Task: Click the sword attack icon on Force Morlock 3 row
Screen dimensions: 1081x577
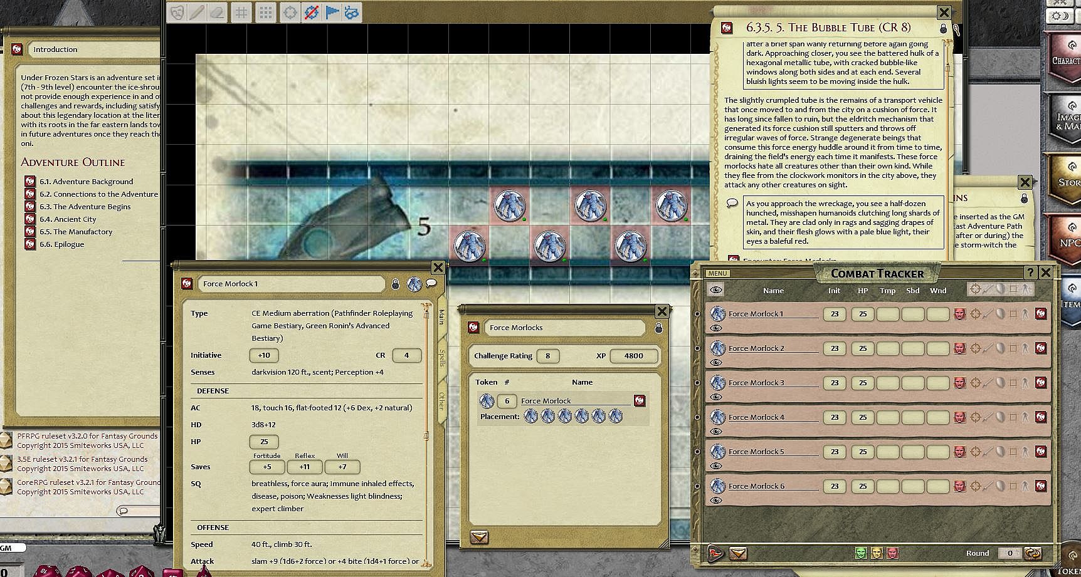Action: 988,383
